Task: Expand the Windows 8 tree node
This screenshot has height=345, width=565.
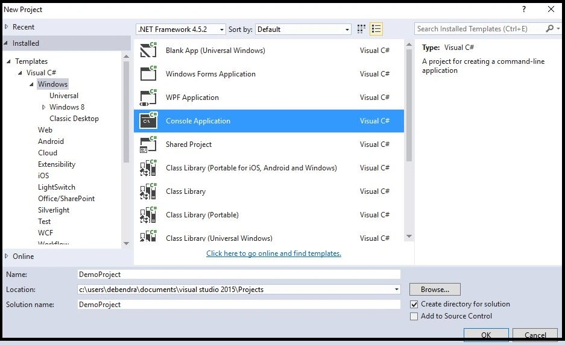Action: pyautogui.click(x=43, y=107)
